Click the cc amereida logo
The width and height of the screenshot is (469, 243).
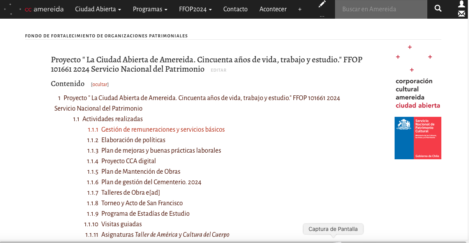pos(44,9)
